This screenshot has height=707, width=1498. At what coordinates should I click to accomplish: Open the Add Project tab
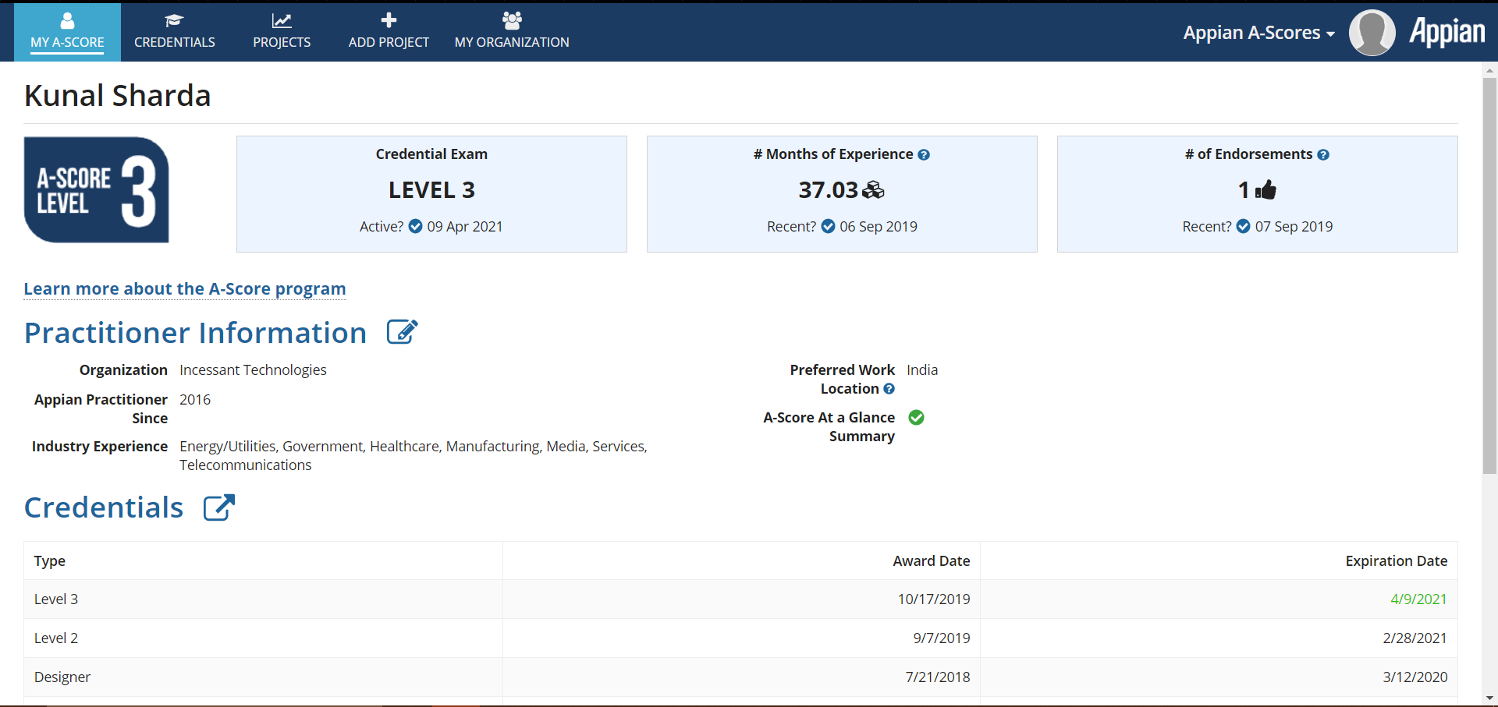389,33
